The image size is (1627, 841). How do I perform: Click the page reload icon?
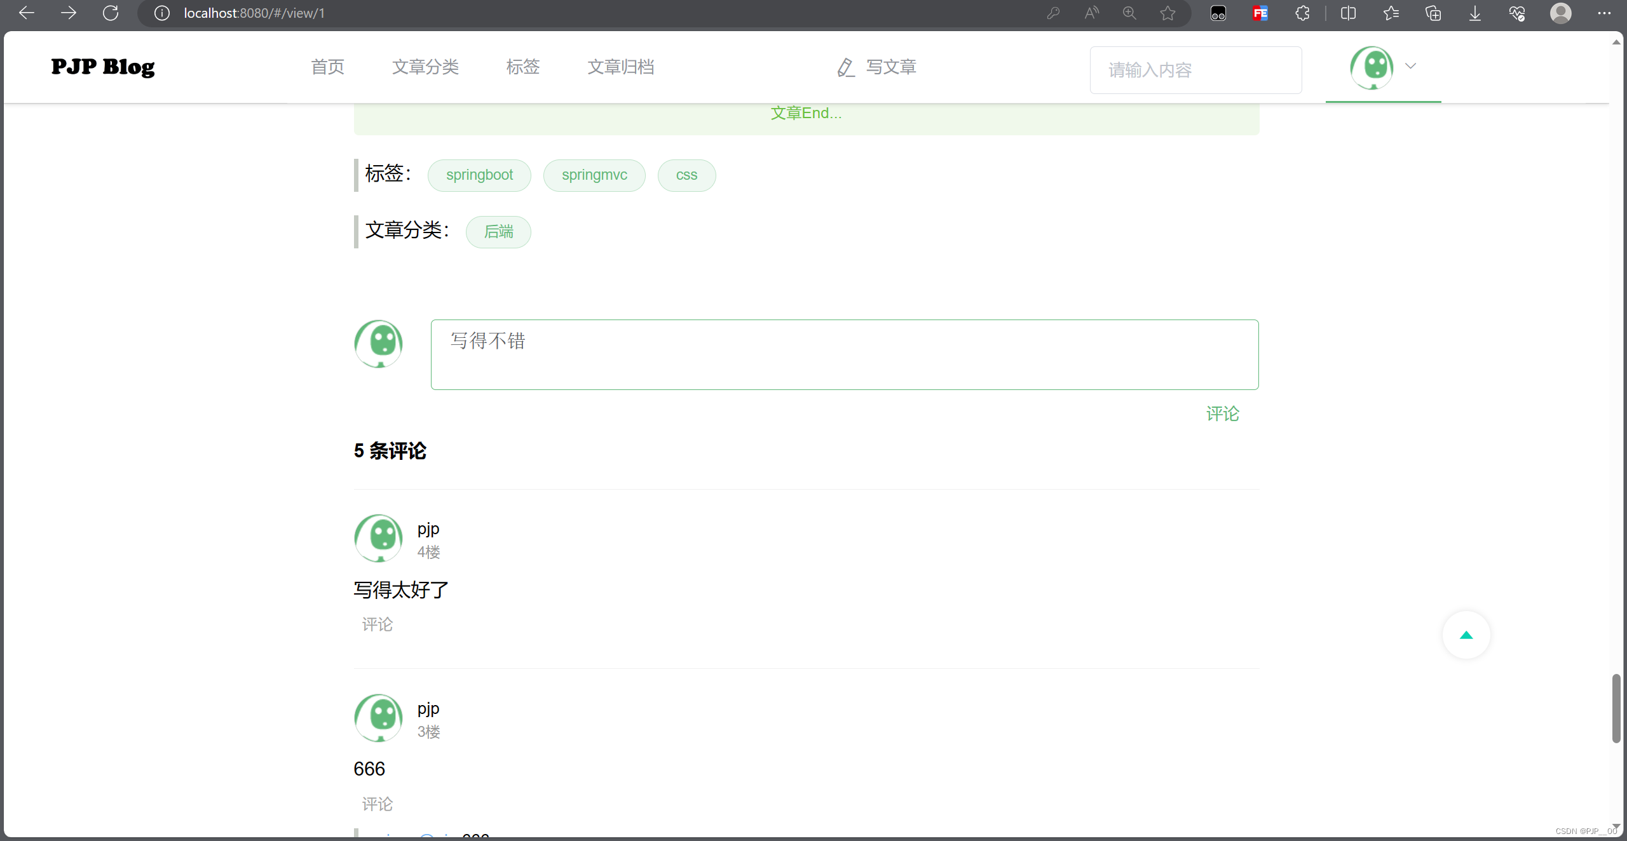coord(111,13)
